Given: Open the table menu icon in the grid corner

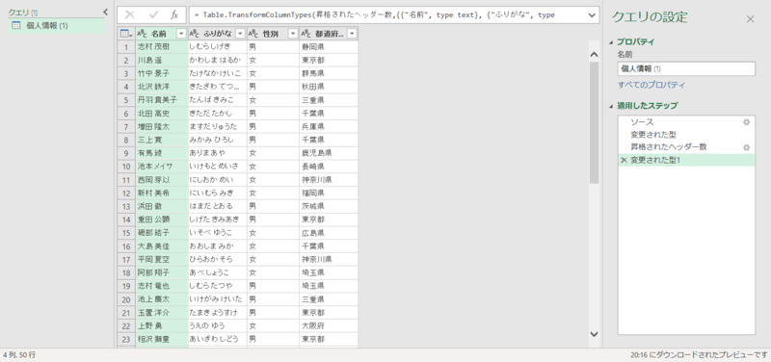Looking at the screenshot, I should (x=126, y=34).
